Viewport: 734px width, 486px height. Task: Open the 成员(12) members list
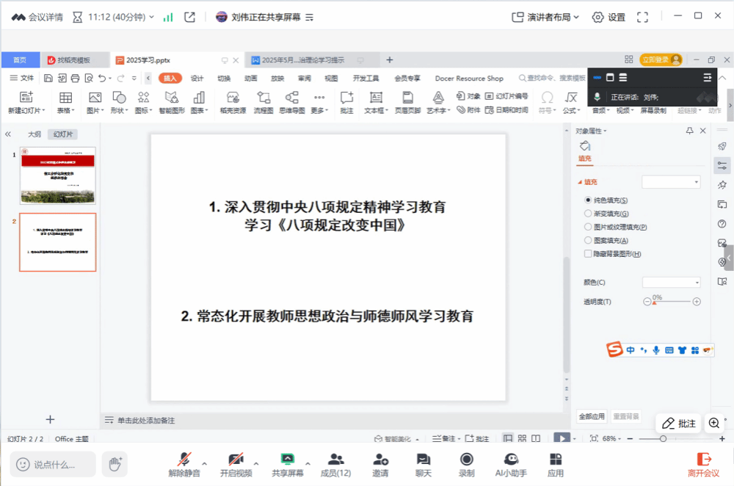335,460
